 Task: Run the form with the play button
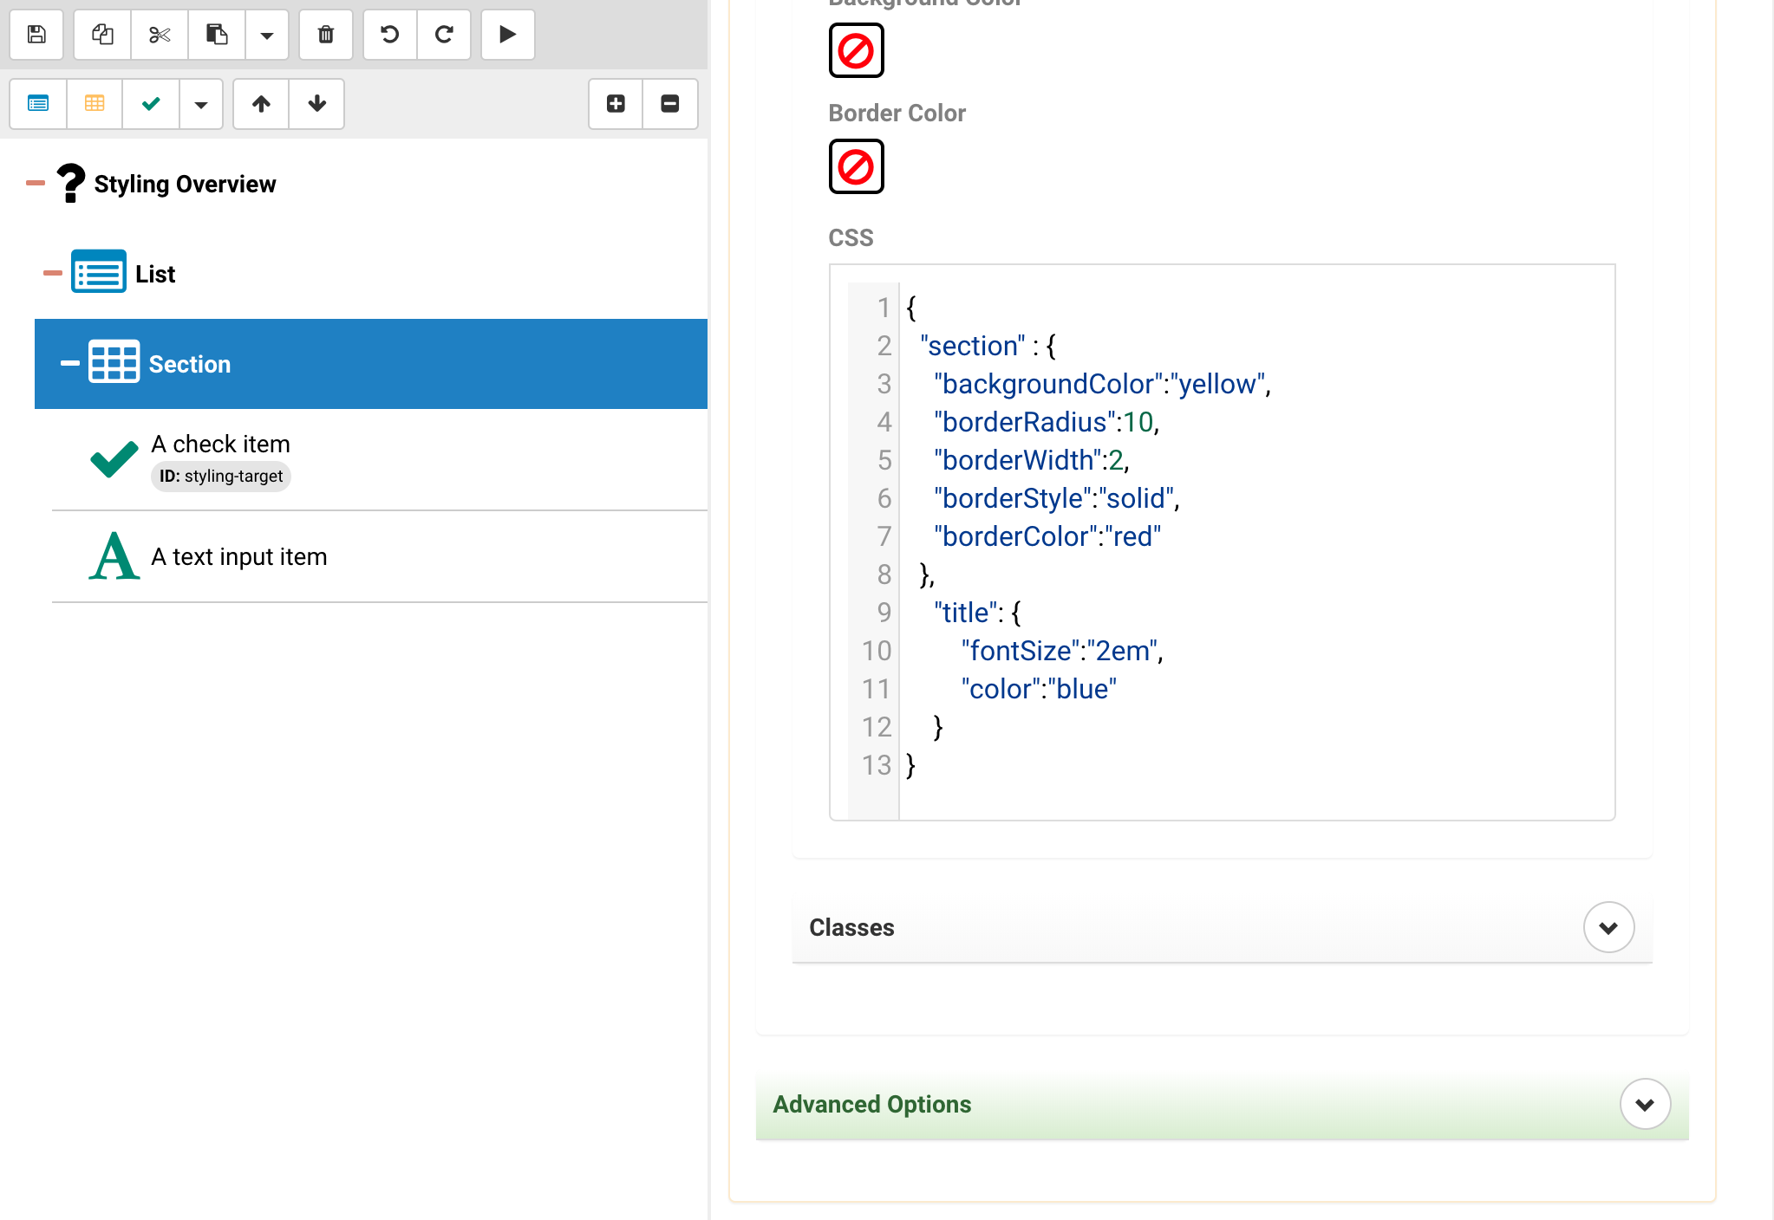pos(508,35)
